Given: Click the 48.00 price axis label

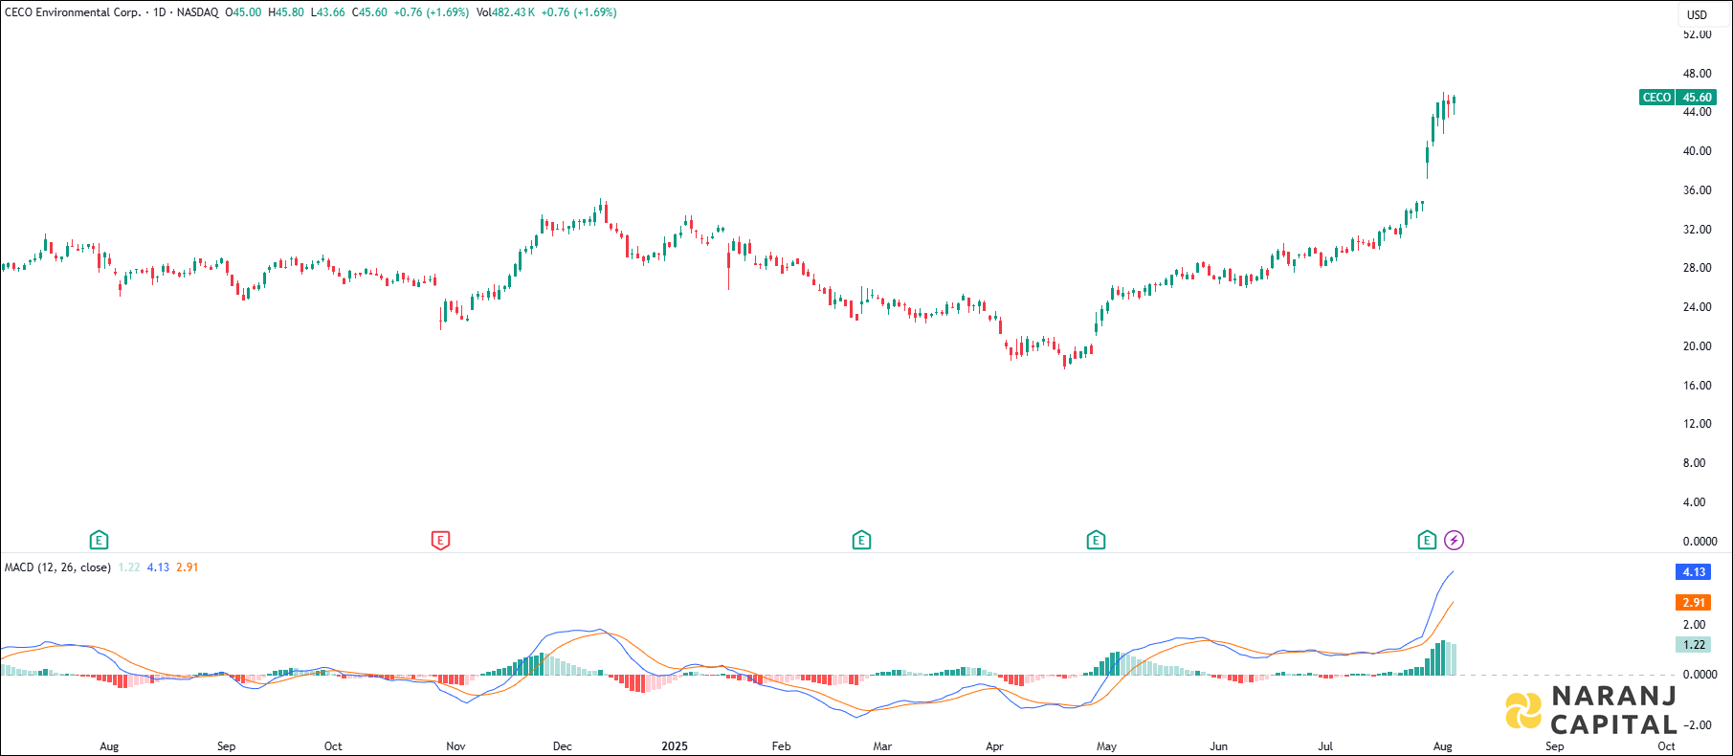Looking at the screenshot, I should 1697,74.
